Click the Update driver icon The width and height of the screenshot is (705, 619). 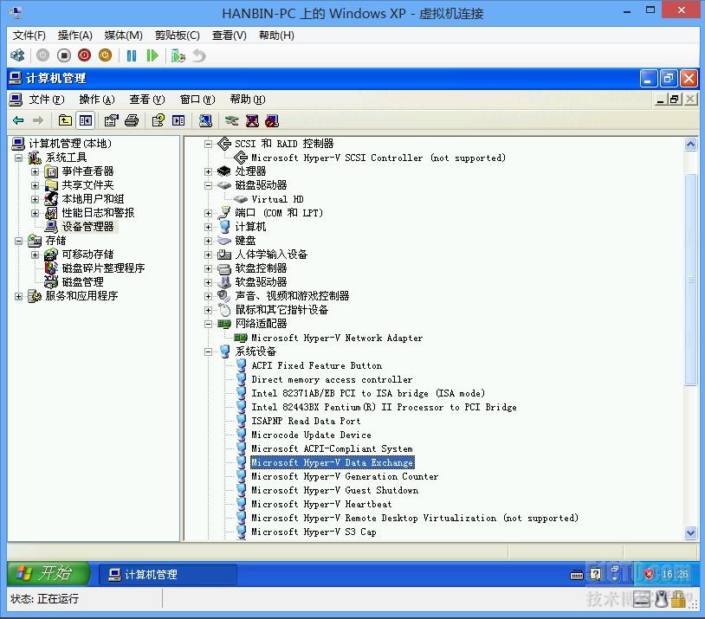(x=231, y=120)
